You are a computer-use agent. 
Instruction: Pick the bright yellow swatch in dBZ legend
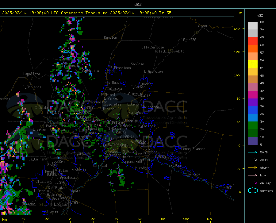pyautogui.click(x=253, y=64)
